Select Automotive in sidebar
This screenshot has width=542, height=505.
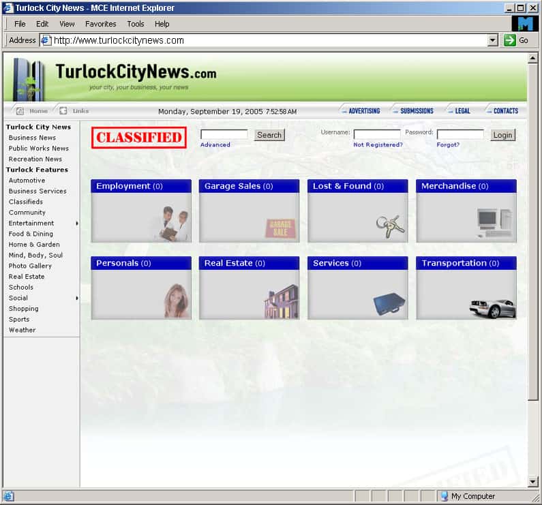click(27, 181)
